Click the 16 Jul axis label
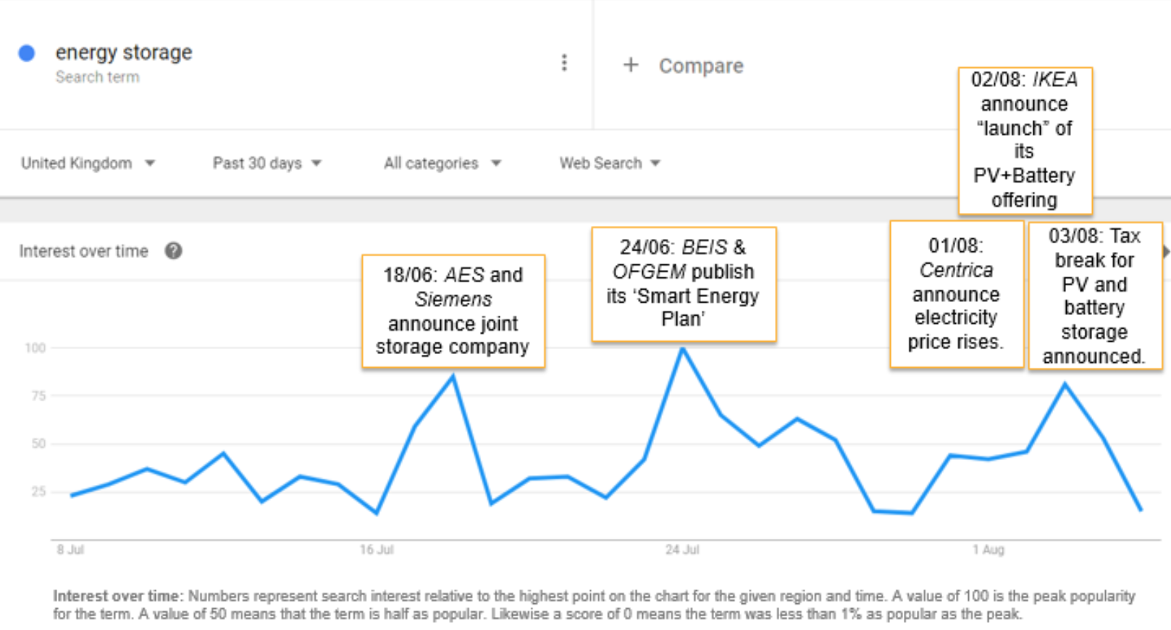The image size is (1171, 630). click(x=377, y=550)
